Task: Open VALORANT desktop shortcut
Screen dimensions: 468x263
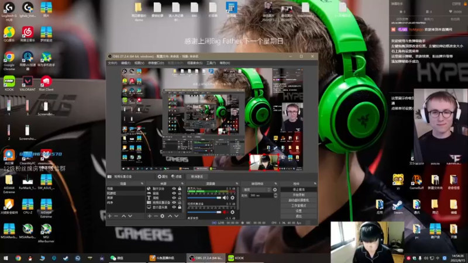Action: tap(27, 84)
